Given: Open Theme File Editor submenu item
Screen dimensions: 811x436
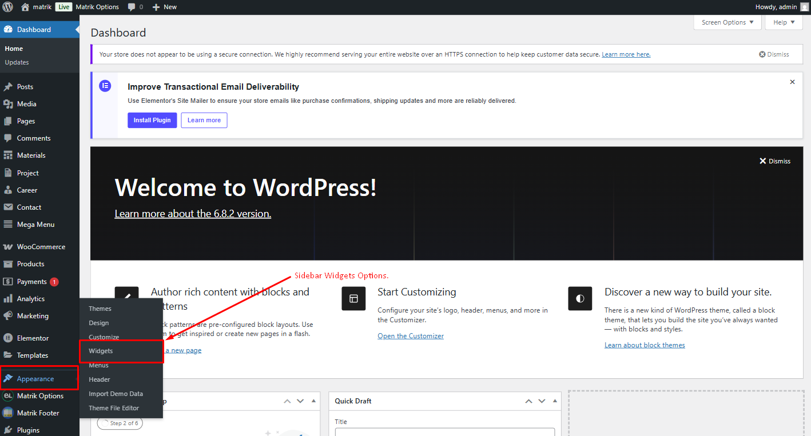Looking at the screenshot, I should coord(114,408).
